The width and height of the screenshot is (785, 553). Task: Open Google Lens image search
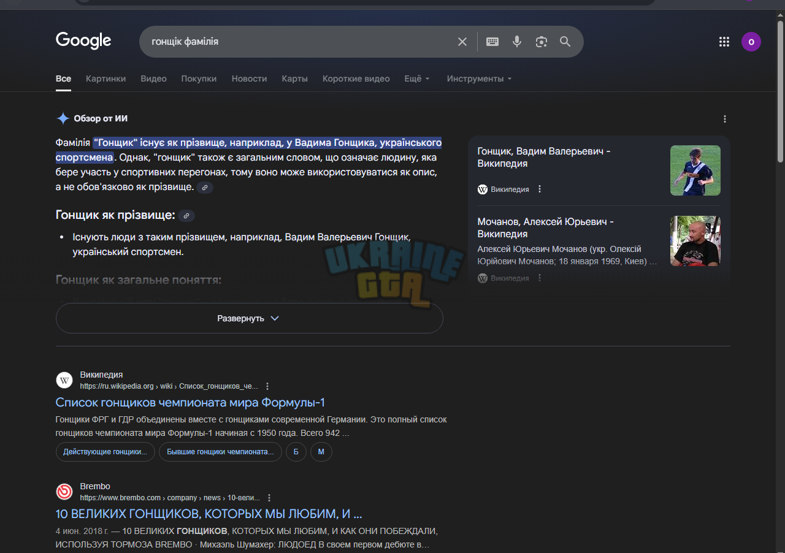[x=541, y=42]
